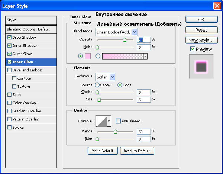Toggle the Preview checkbox
The image size is (223, 174).
[193, 49]
